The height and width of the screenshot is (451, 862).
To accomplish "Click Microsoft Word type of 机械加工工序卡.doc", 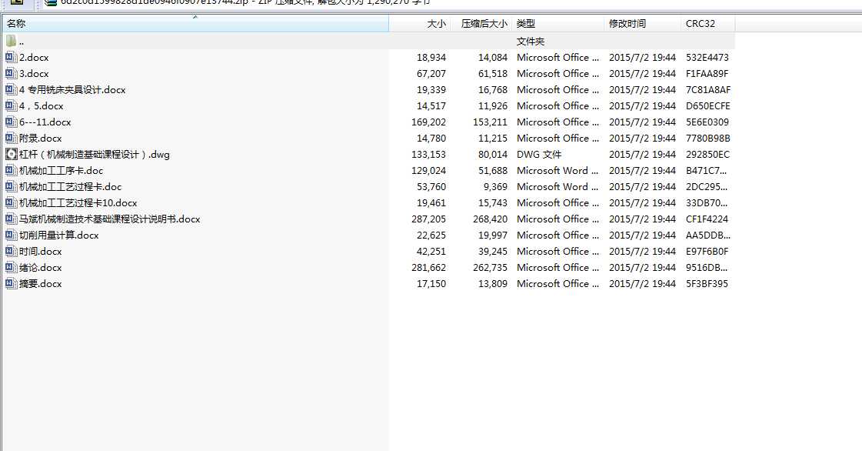I will pos(557,171).
